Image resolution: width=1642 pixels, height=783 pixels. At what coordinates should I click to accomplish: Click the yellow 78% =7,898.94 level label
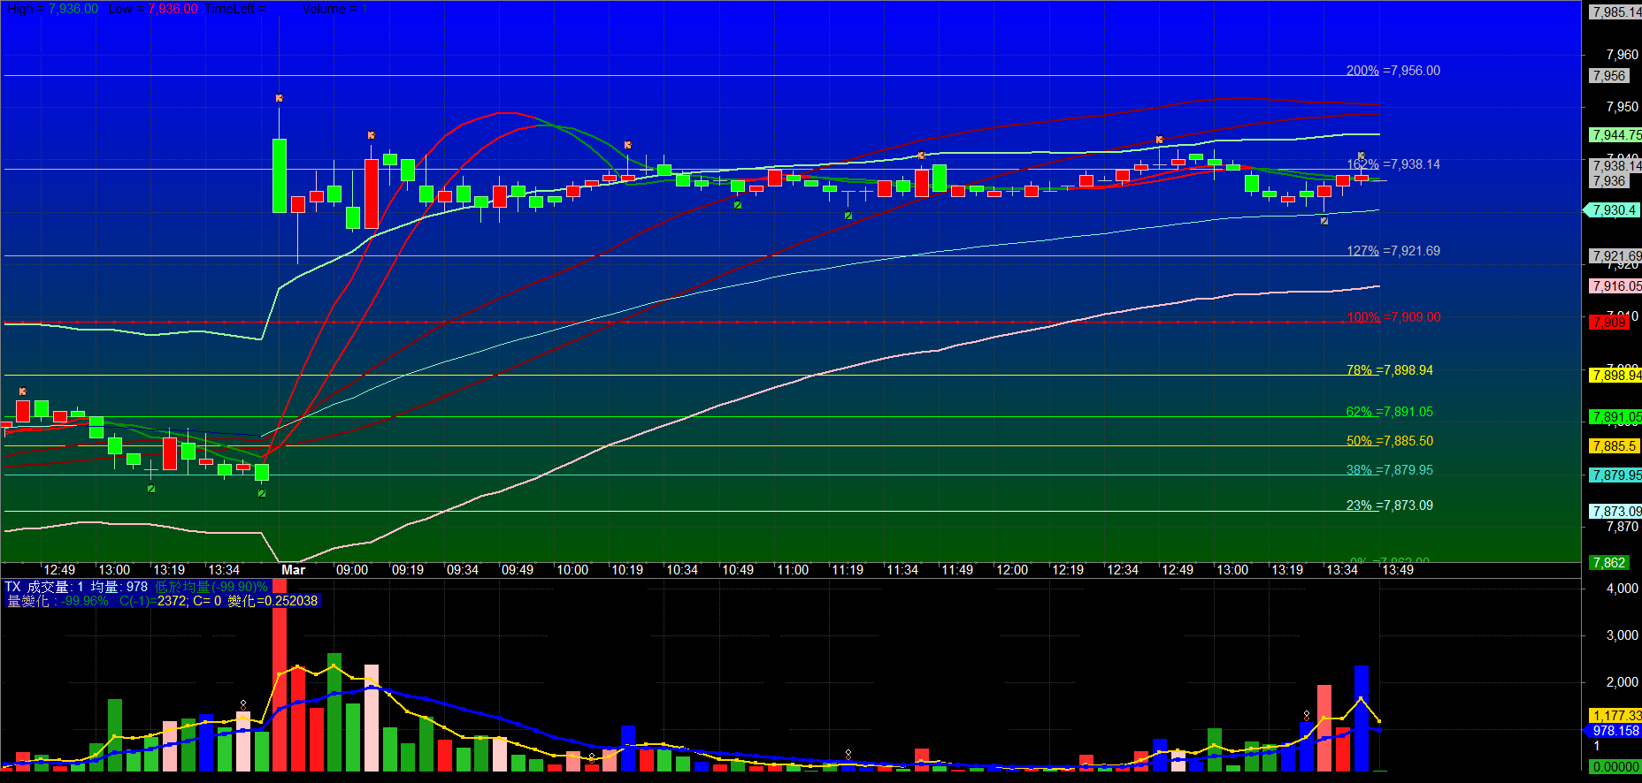pos(1389,370)
